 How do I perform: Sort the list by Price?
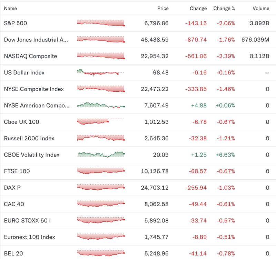click(x=163, y=8)
